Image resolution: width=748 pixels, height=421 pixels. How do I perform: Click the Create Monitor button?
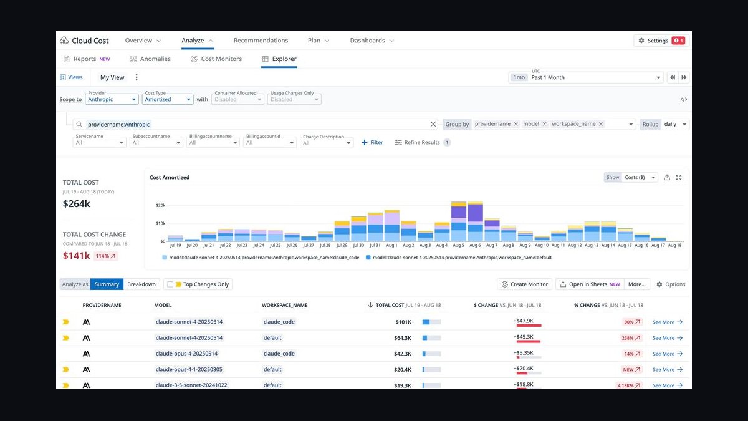524,284
